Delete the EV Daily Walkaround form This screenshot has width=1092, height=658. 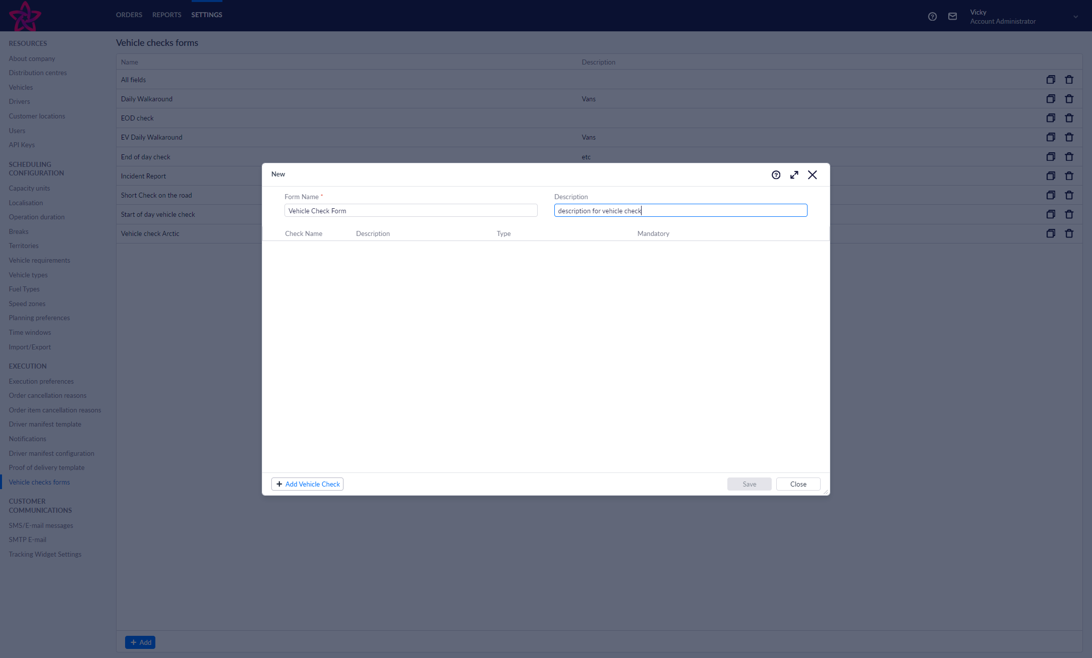click(1069, 137)
